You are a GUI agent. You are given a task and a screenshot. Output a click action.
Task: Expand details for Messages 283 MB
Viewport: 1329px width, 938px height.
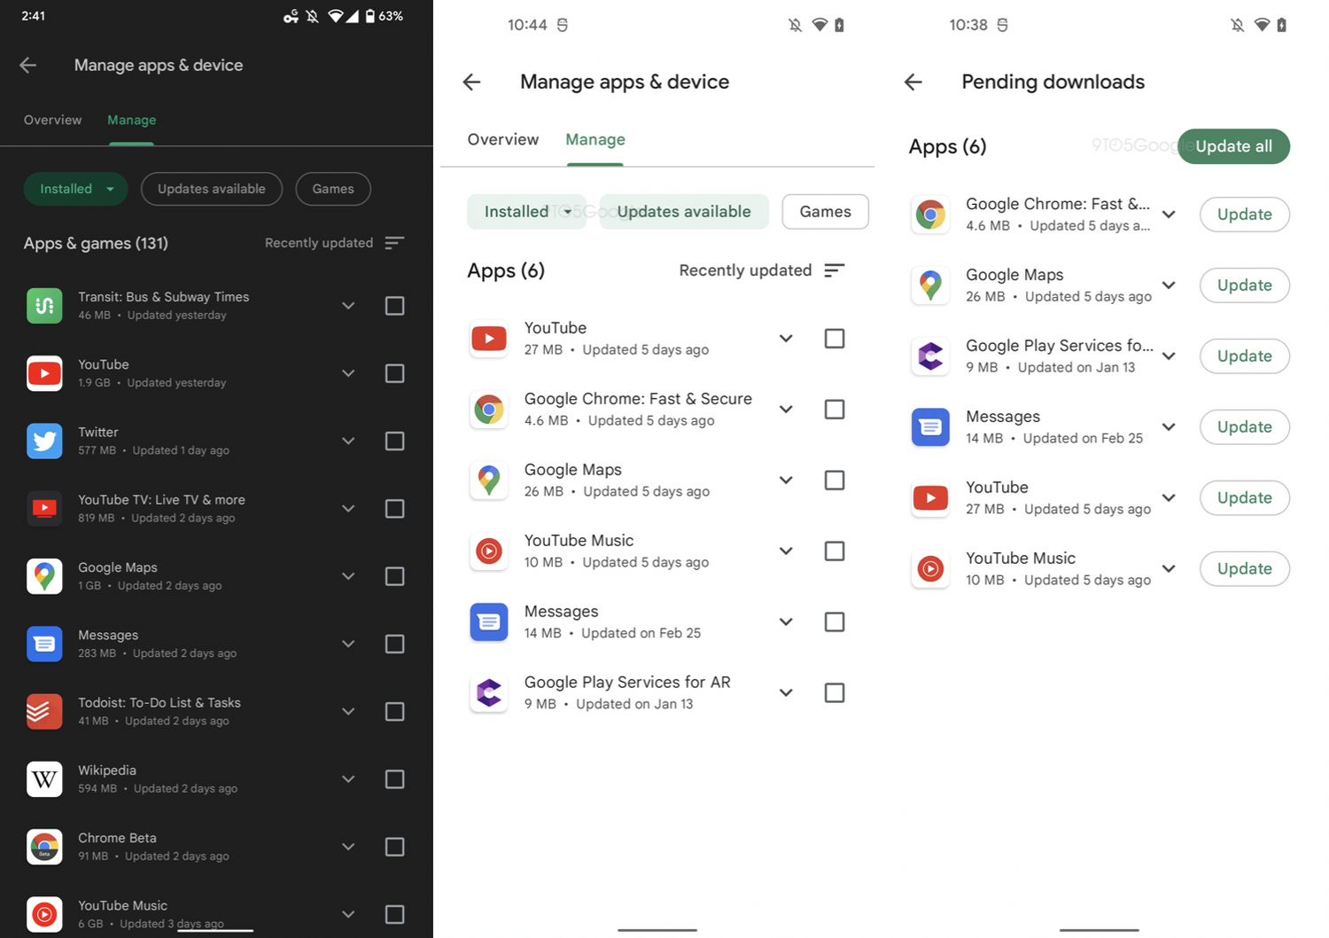coord(348,644)
